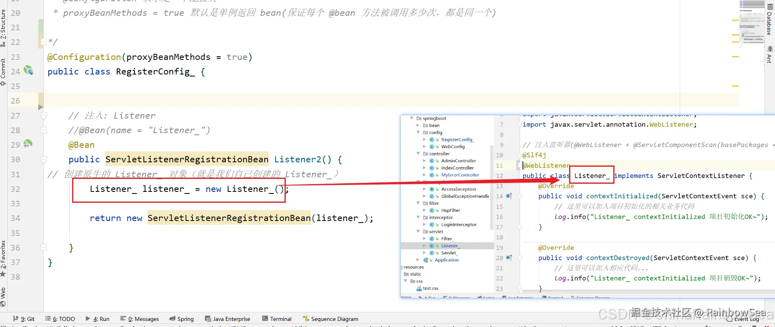The image size is (775, 327).
Task: Open the Structure tool window tab
Action: coord(3,28)
